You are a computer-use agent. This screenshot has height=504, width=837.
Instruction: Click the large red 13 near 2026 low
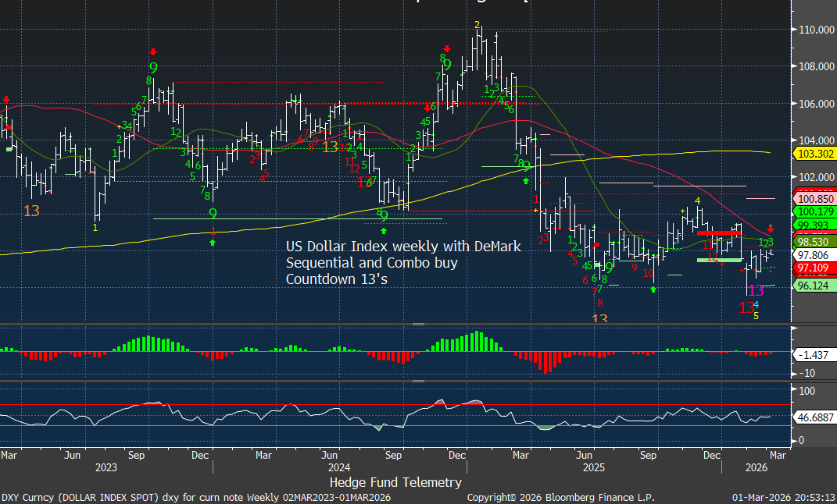(x=747, y=307)
